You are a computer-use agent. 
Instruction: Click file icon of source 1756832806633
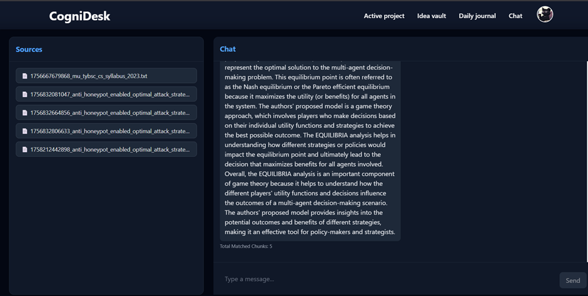click(25, 131)
